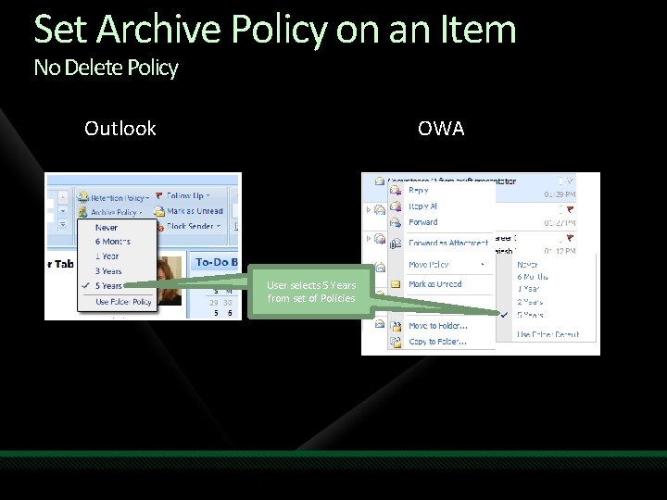
Task: Click the Move to Folder icon in OWA menu
Action: point(396,326)
